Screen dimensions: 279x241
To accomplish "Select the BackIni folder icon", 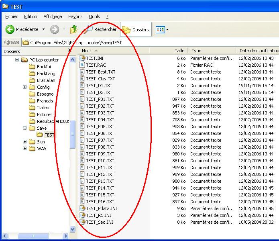I will [32, 67].
